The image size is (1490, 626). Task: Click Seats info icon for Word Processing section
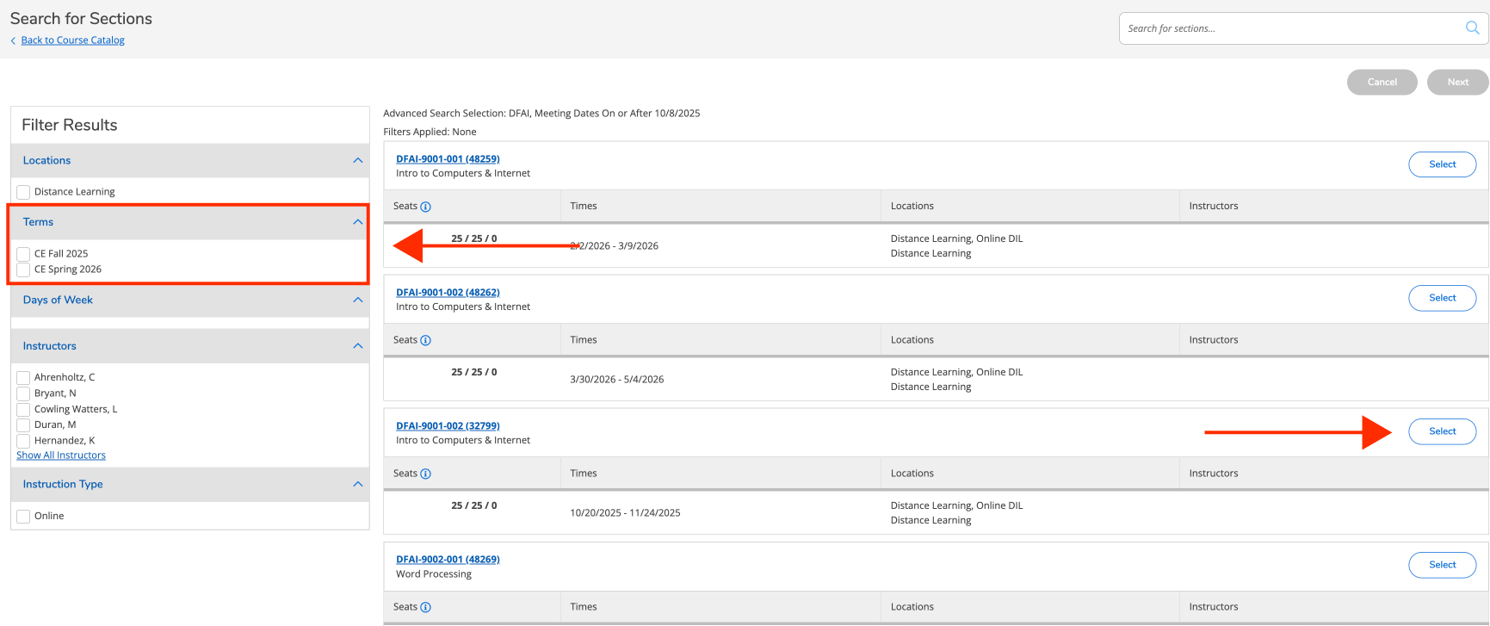click(x=425, y=607)
